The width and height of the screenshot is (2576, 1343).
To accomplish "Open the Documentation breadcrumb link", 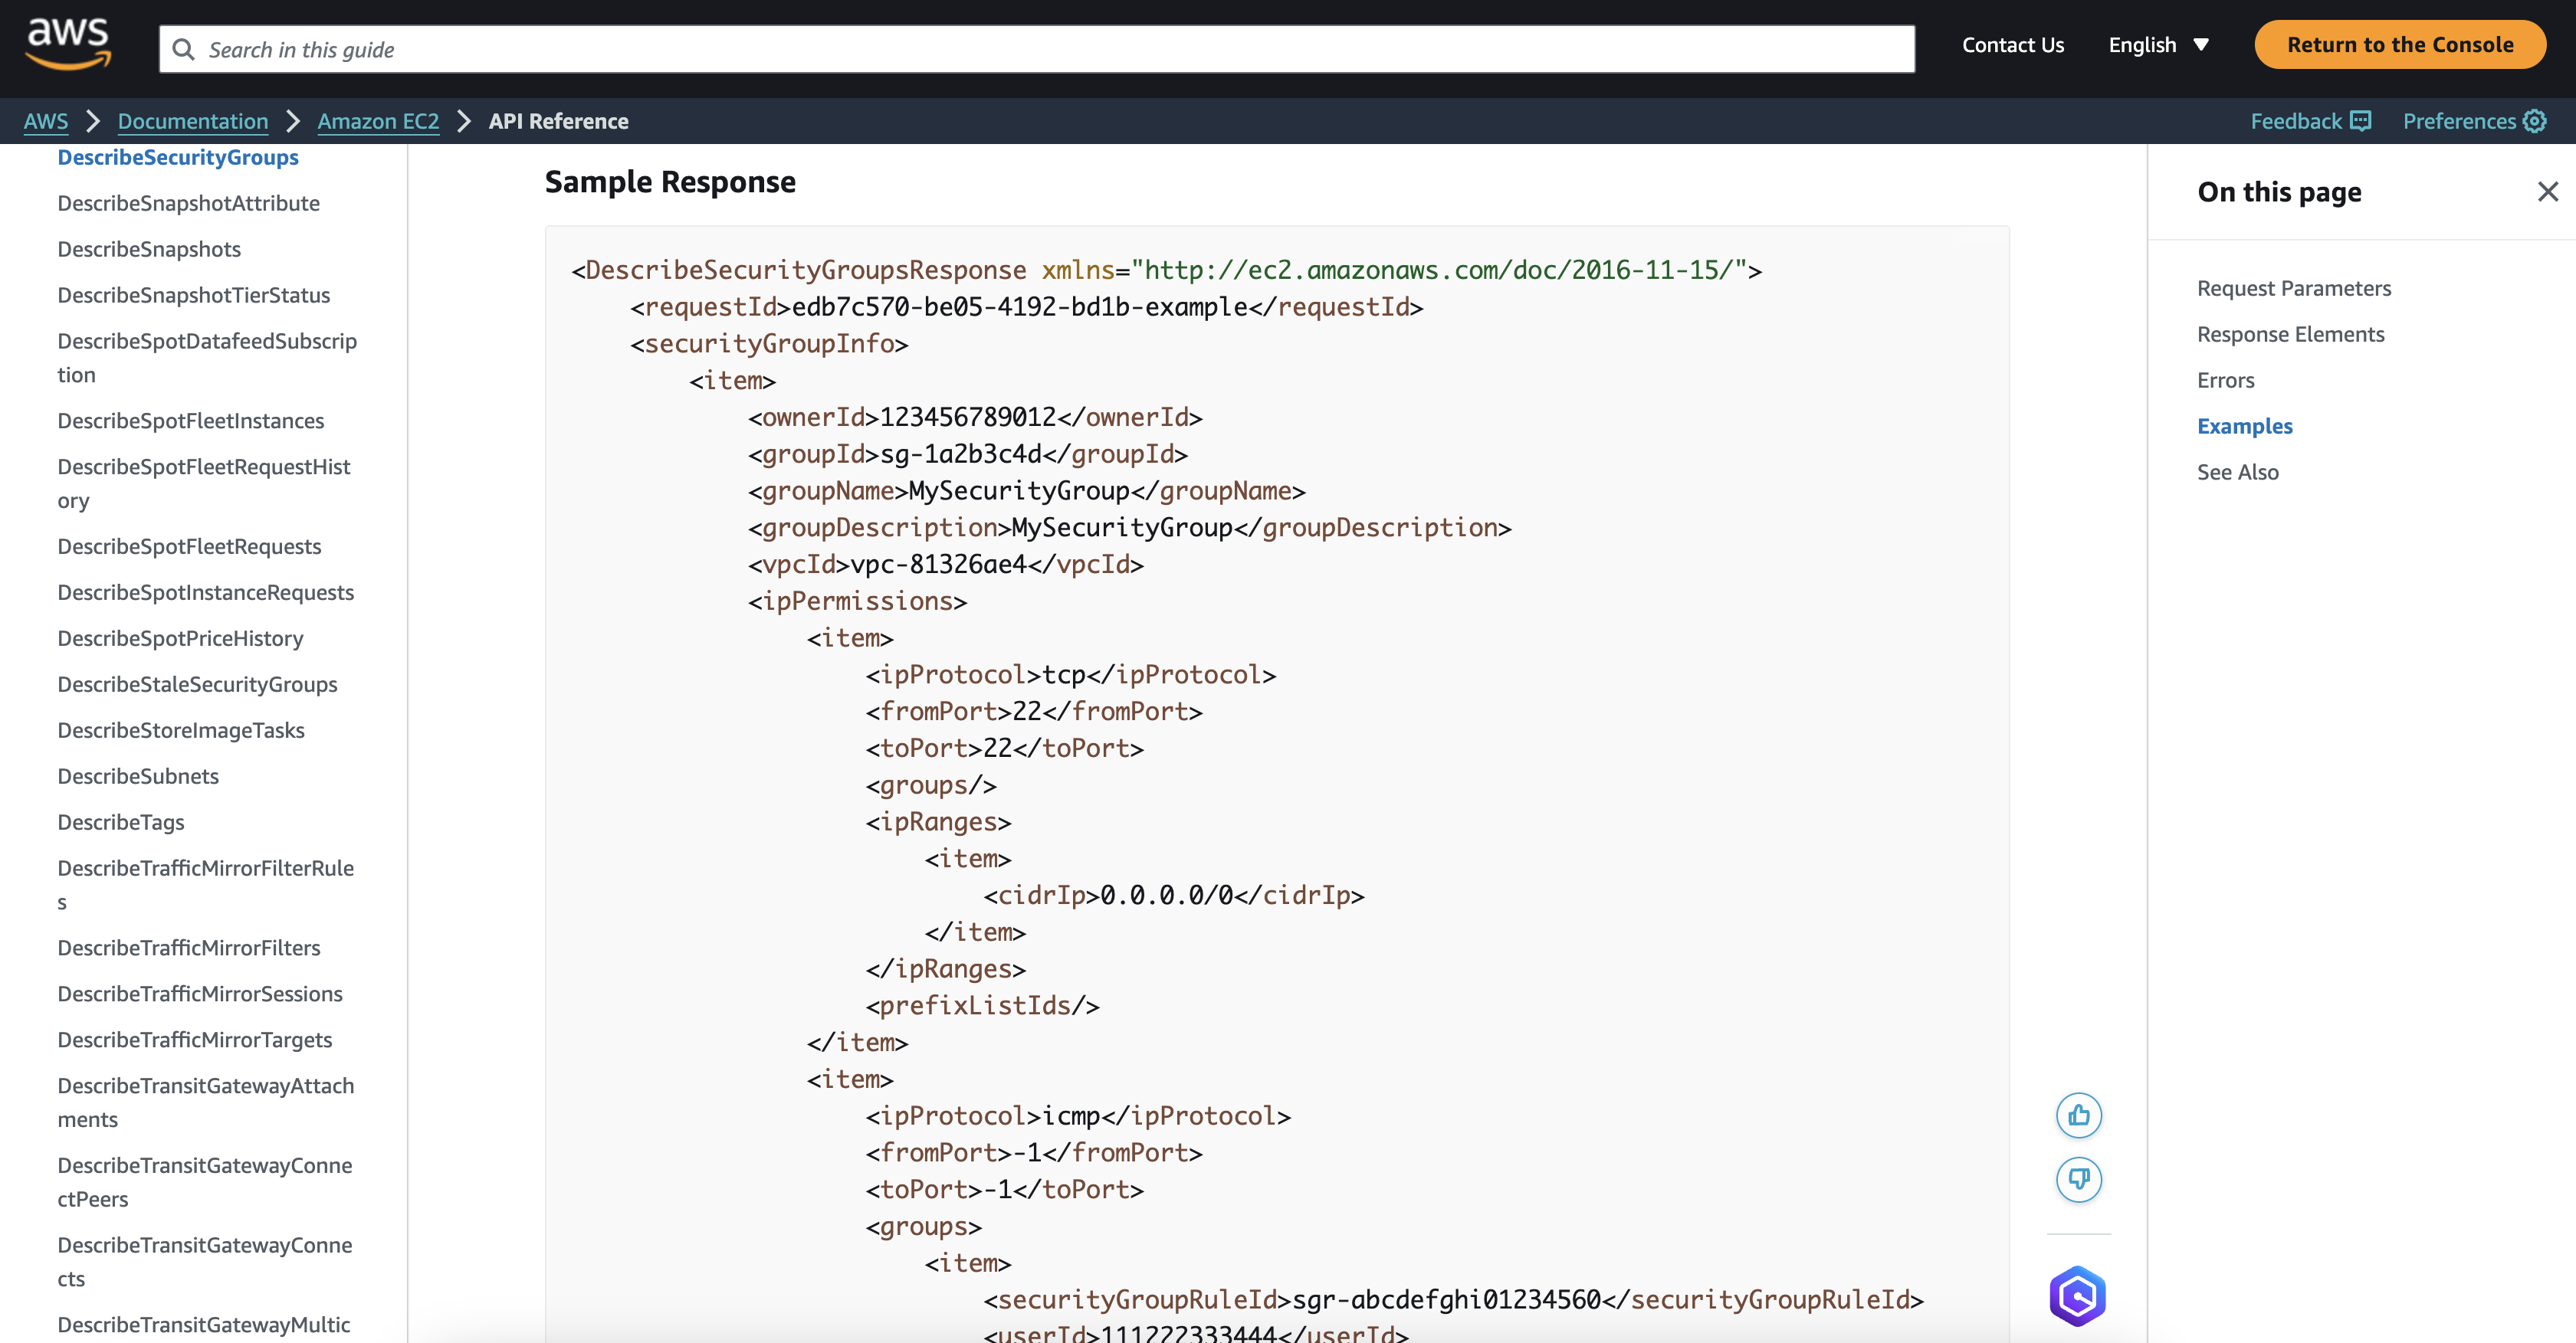I will point(192,121).
